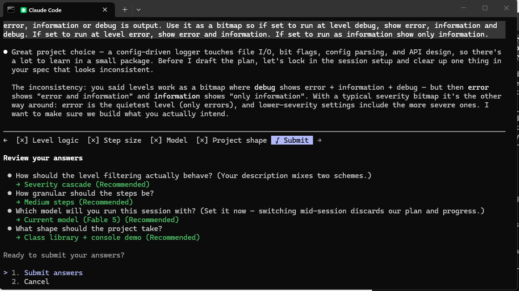Screen dimensions: 519x291
Task: Click the terminal profile icon in the tab bar
Action: pyautogui.click(x=11, y=10)
